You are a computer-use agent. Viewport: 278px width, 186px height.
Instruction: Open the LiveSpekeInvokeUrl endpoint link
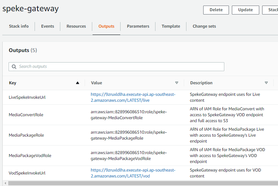coord(133,97)
